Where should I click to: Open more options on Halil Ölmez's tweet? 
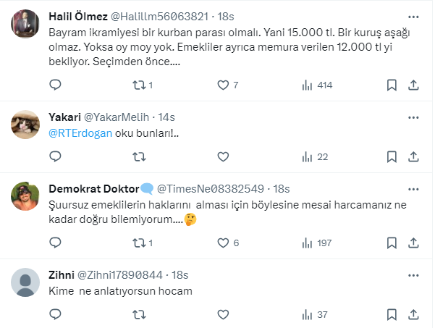pos(413,15)
